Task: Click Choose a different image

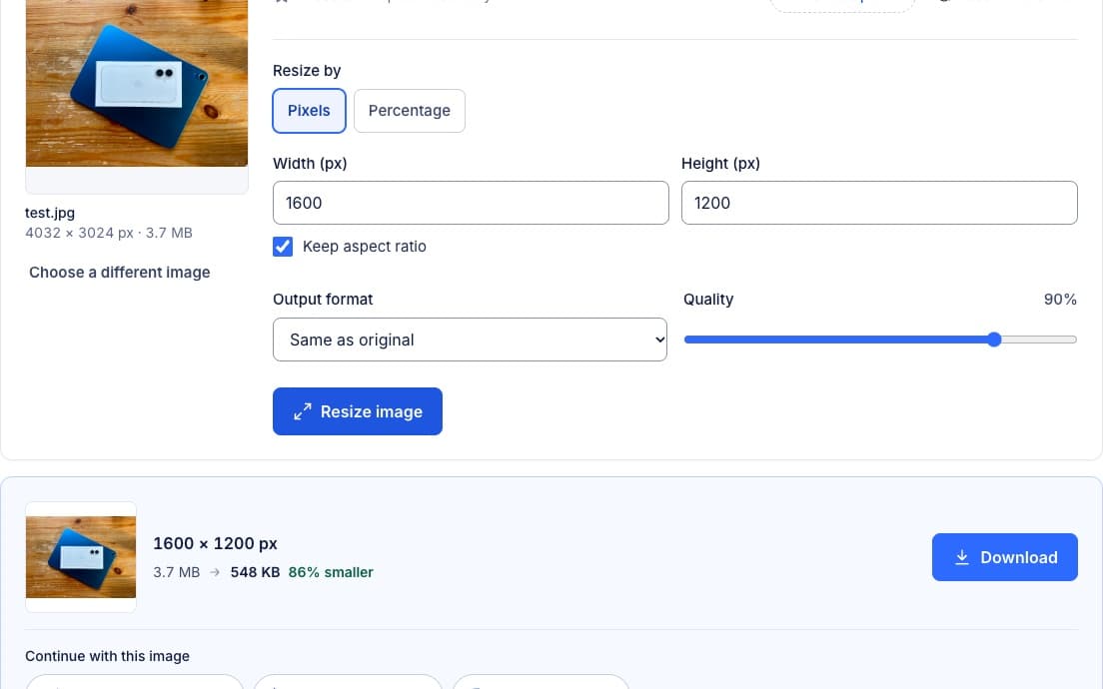Action: pyautogui.click(x=120, y=272)
